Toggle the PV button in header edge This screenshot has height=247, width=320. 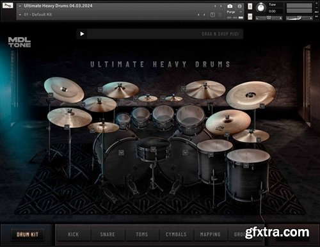[316, 16]
